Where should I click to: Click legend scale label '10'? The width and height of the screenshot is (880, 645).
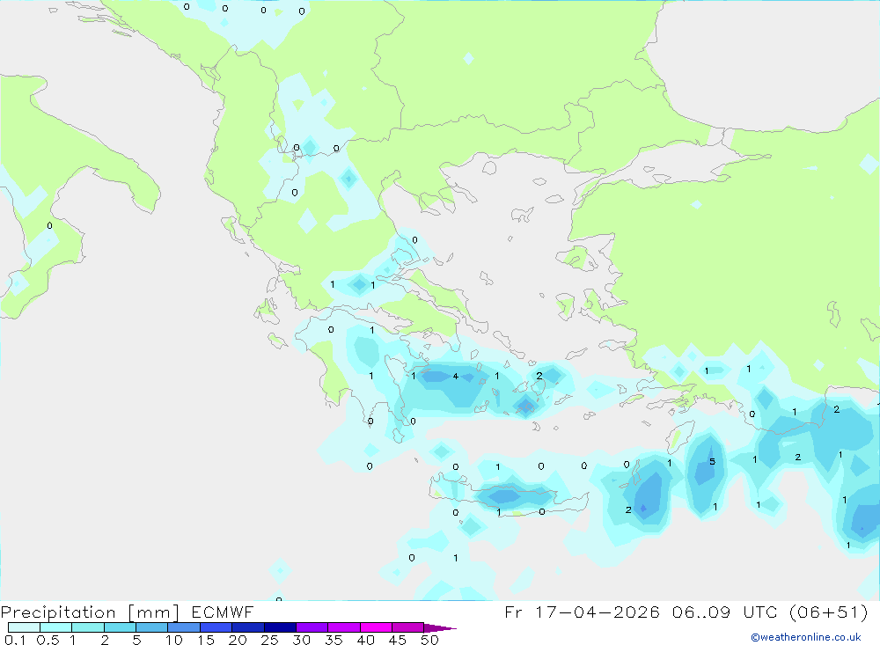point(174,640)
